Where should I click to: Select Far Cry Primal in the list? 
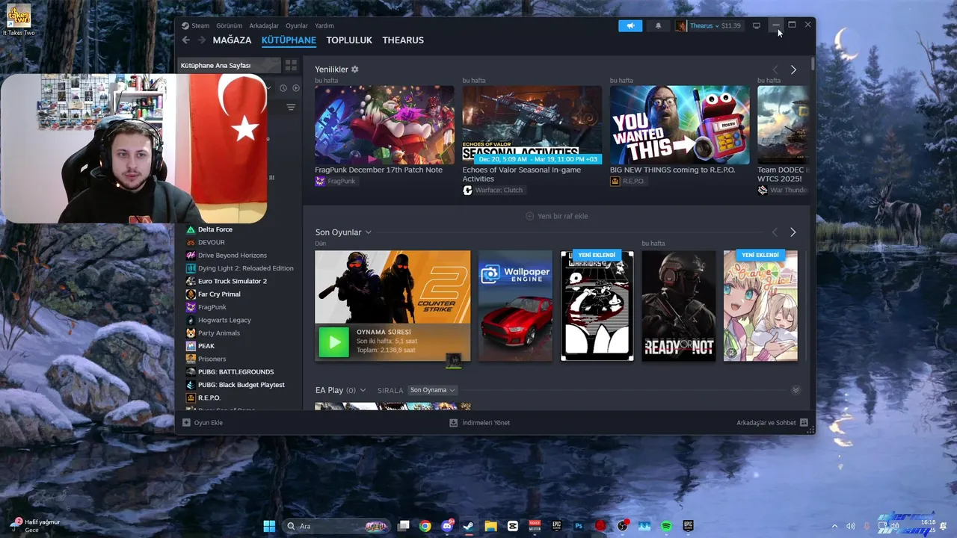tap(219, 294)
